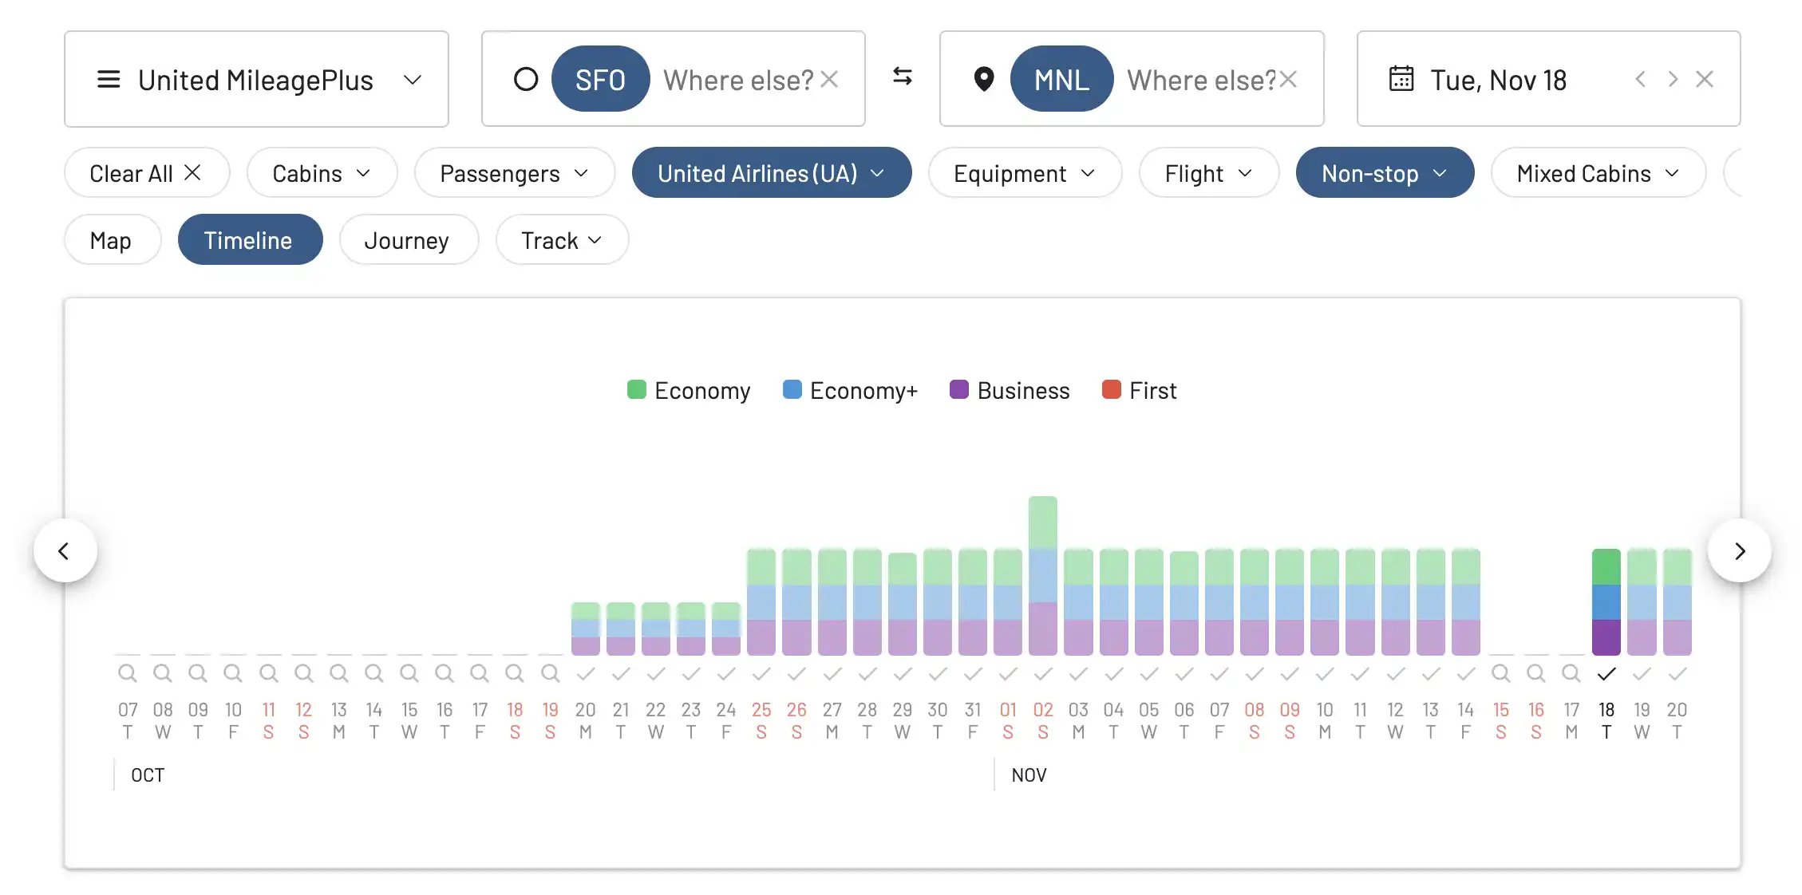This screenshot has height=895, width=1802.
Task: Click the origin 'Where else?' input field
Action: pos(738,80)
